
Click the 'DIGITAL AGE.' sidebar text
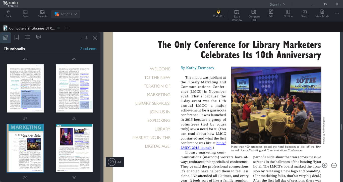click(158, 146)
